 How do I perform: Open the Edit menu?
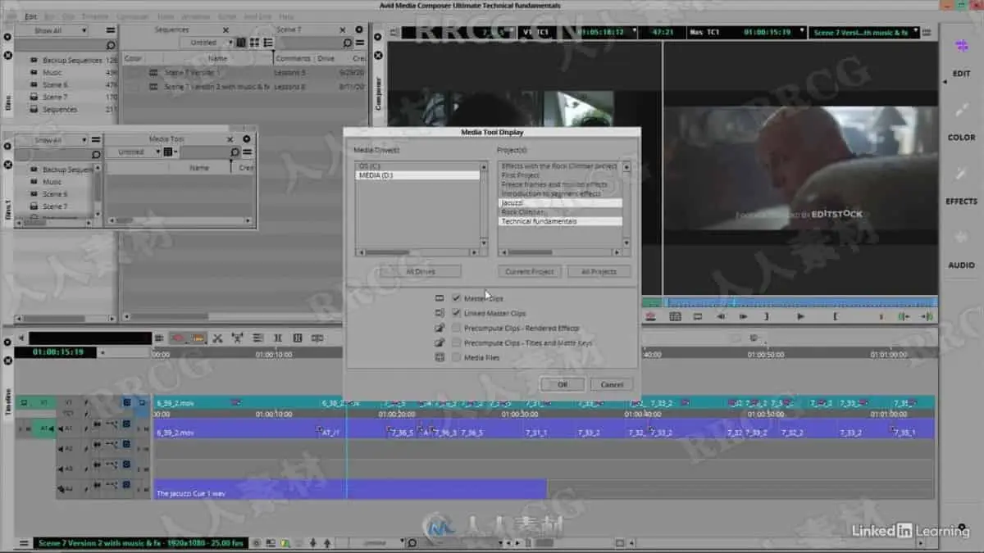pyautogui.click(x=31, y=16)
